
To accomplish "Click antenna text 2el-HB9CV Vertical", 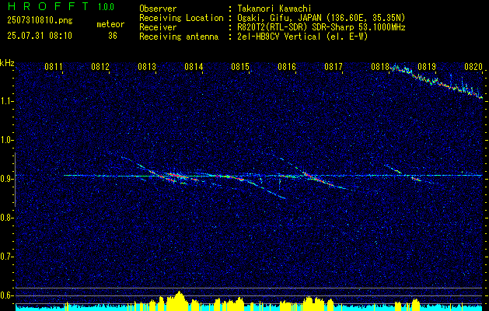I will (279, 37).
